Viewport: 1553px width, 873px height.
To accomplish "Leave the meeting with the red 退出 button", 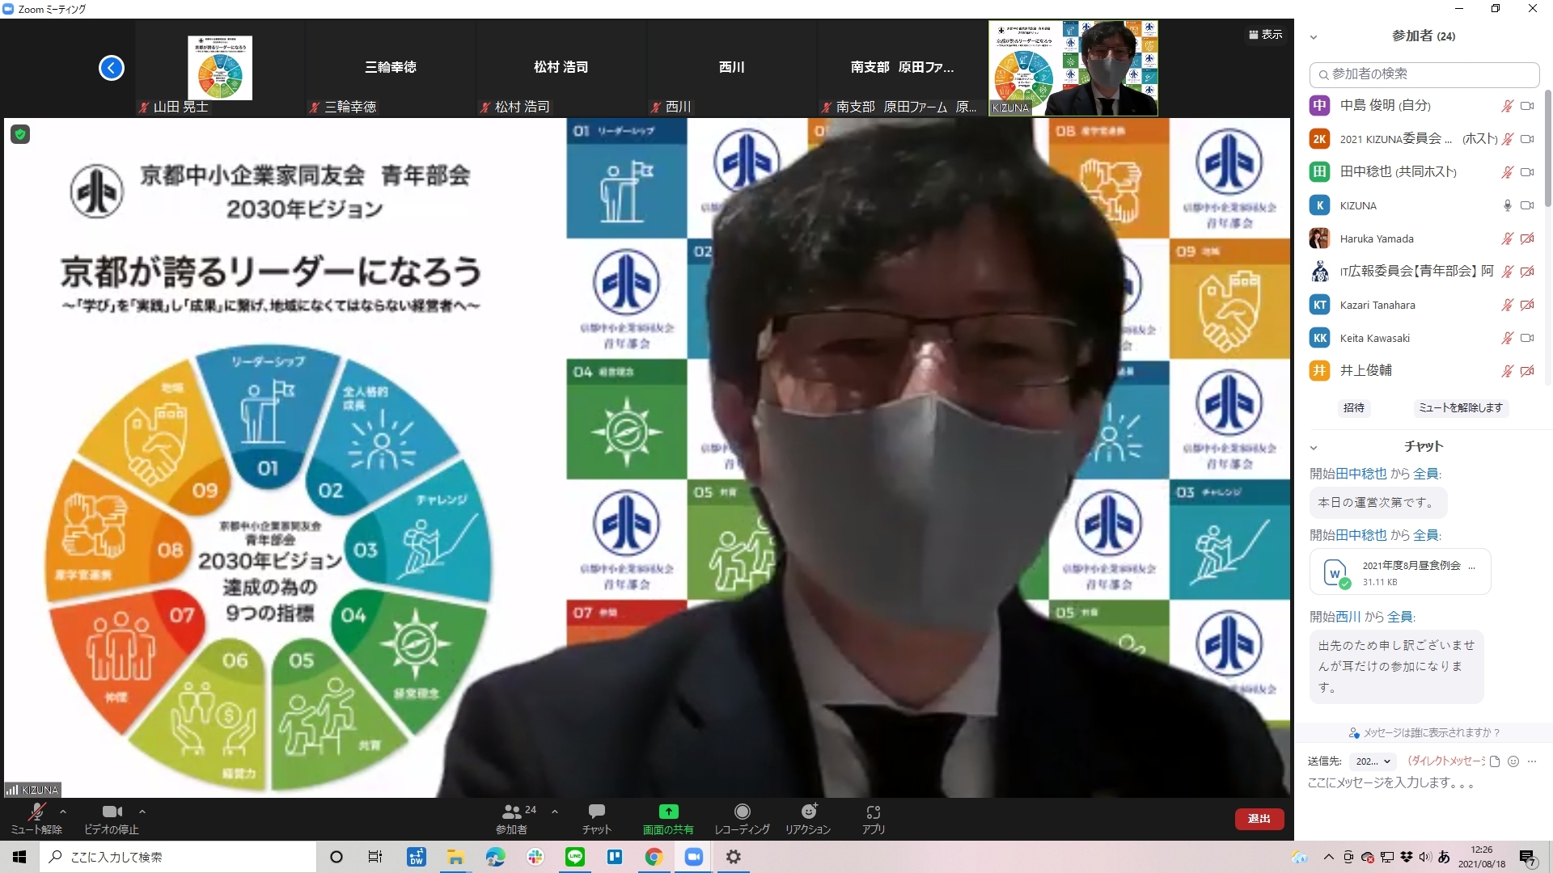I will pyautogui.click(x=1259, y=819).
